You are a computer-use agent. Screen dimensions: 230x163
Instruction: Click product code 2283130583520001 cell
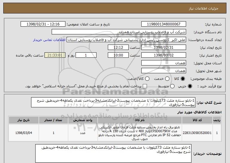pyautogui.click(x=197, y=133)
